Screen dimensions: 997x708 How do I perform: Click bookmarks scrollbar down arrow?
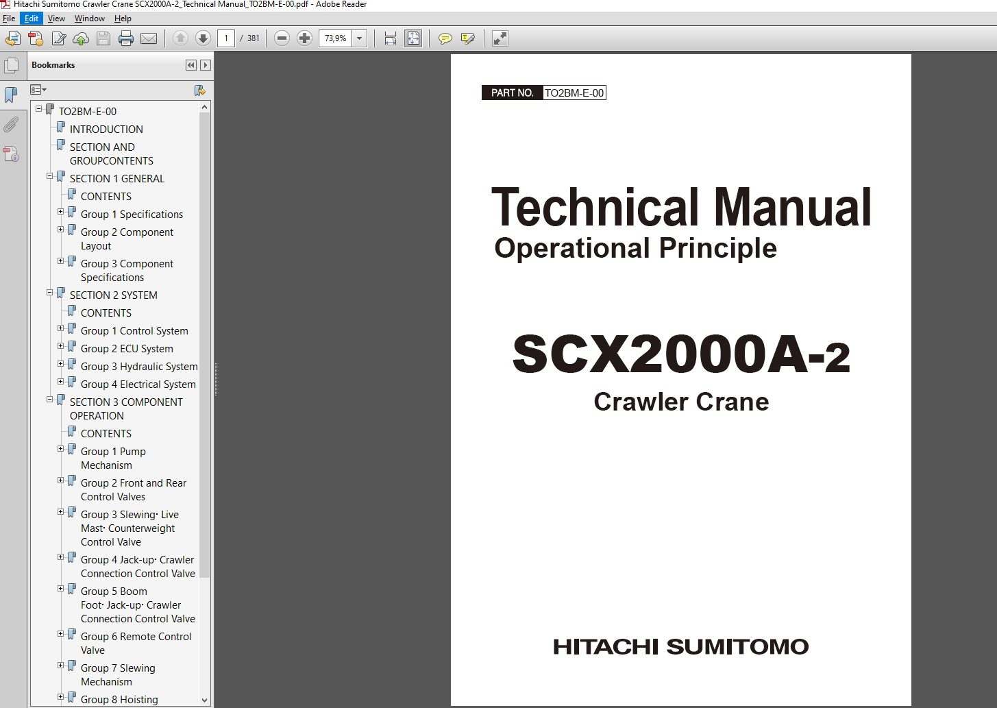click(204, 700)
